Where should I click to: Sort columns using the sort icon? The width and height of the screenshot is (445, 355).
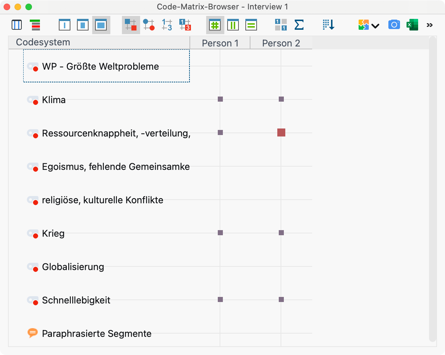[x=328, y=25]
